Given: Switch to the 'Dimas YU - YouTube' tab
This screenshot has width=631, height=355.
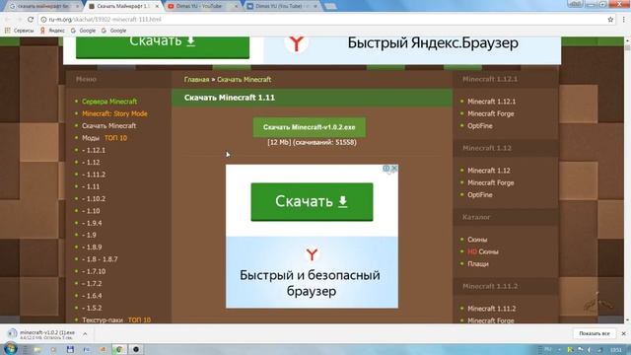Looking at the screenshot, I should [199, 7].
